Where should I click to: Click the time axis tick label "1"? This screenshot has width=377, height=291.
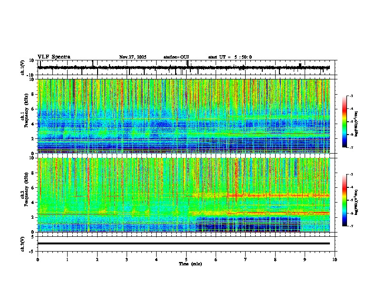pyautogui.click(x=67, y=260)
